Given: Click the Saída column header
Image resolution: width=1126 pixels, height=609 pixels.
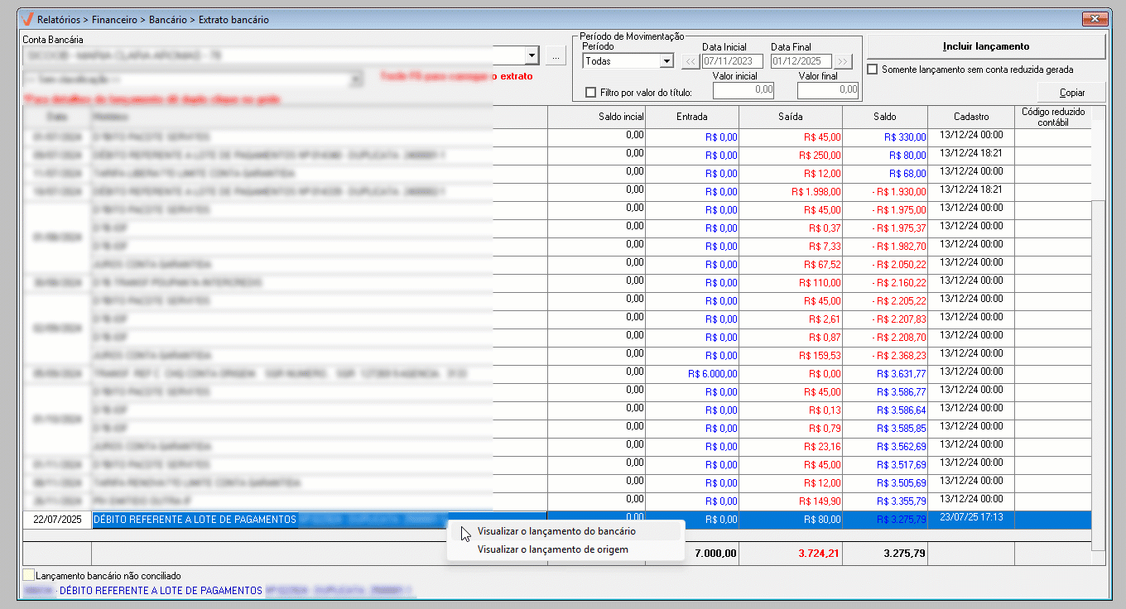Looking at the screenshot, I should click(x=790, y=117).
